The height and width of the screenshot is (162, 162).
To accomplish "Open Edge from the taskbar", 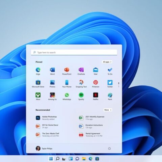I will 90,159.
